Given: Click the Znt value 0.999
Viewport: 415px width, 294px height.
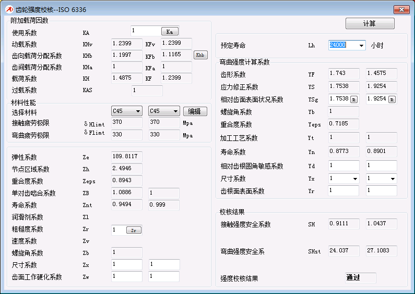Looking at the screenshot, I should (164, 205).
